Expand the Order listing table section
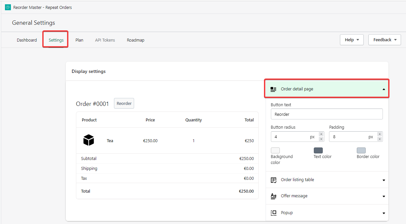Screen dimensions: 406x224 (x=384, y=180)
